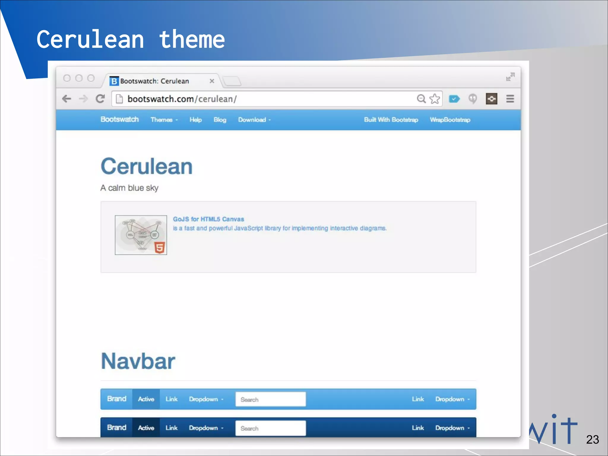608x456 pixels.
Task: Click the GoJS diagram thumbnail
Action: tap(141, 235)
